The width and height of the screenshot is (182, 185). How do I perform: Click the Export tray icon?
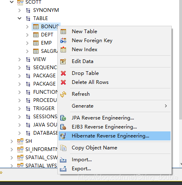[63, 169]
